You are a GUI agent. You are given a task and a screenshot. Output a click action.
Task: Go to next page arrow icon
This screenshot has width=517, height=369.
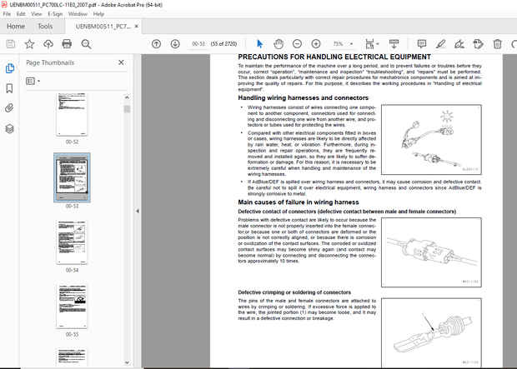[175, 44]
